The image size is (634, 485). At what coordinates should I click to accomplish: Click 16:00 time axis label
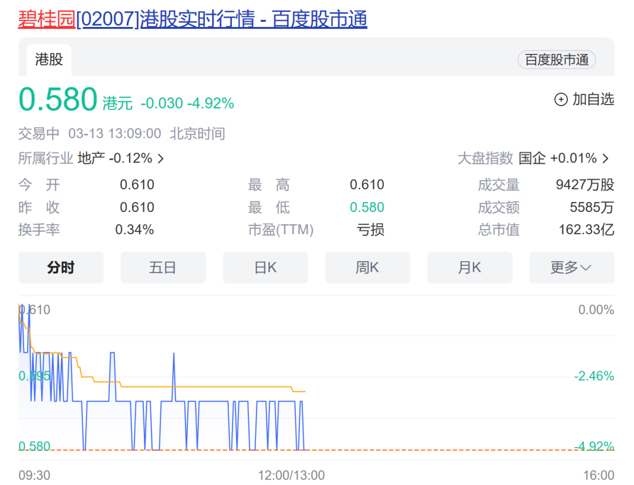pos(598,475)
